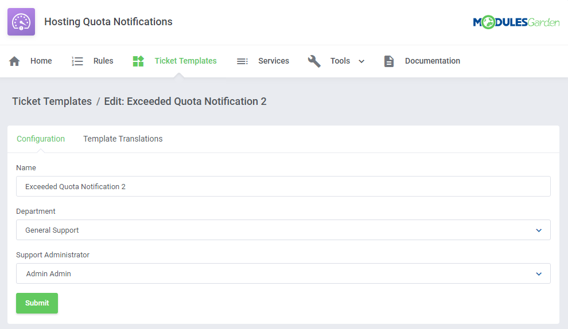Open the Tools menu label

tap(340, 61)
